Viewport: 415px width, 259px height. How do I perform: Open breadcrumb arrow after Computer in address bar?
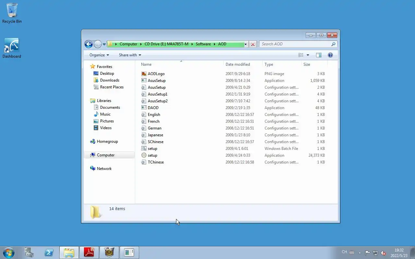click(141, 44)
